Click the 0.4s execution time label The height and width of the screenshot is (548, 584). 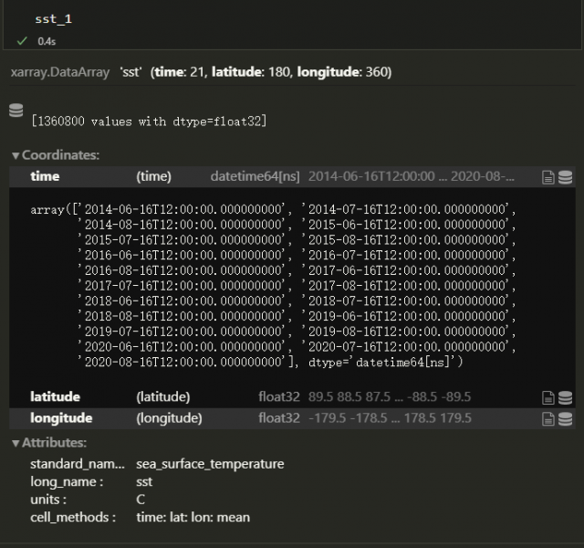46,41
